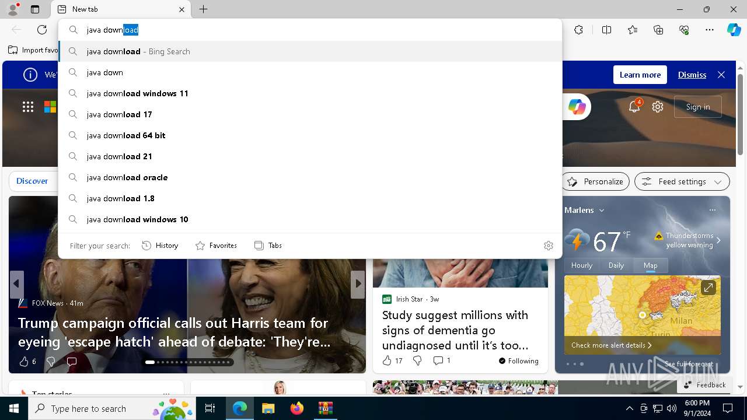Expand the weather map to fullscreen
The image size is (747, 420).
coord(708,288)
